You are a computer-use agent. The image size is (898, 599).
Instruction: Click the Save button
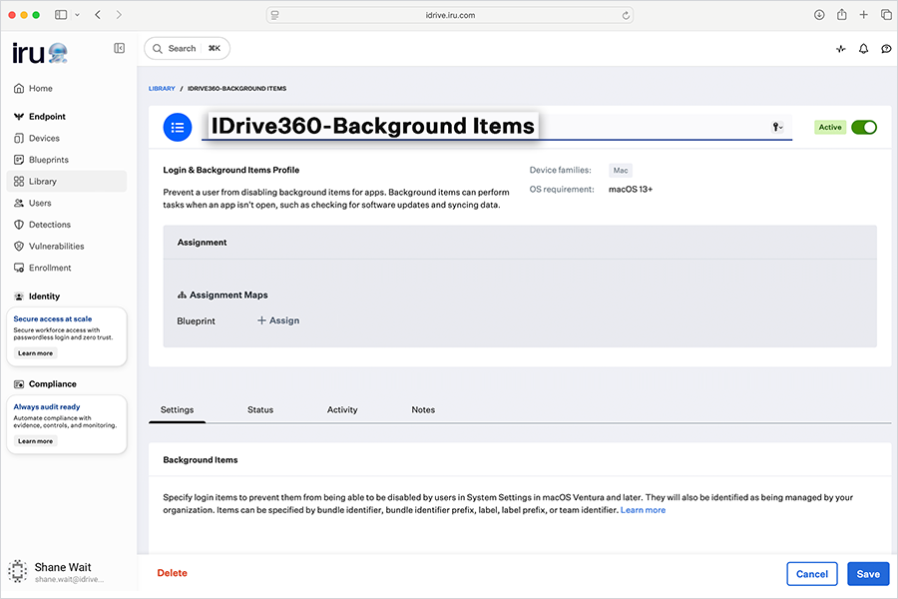click(x=868, y=574)
